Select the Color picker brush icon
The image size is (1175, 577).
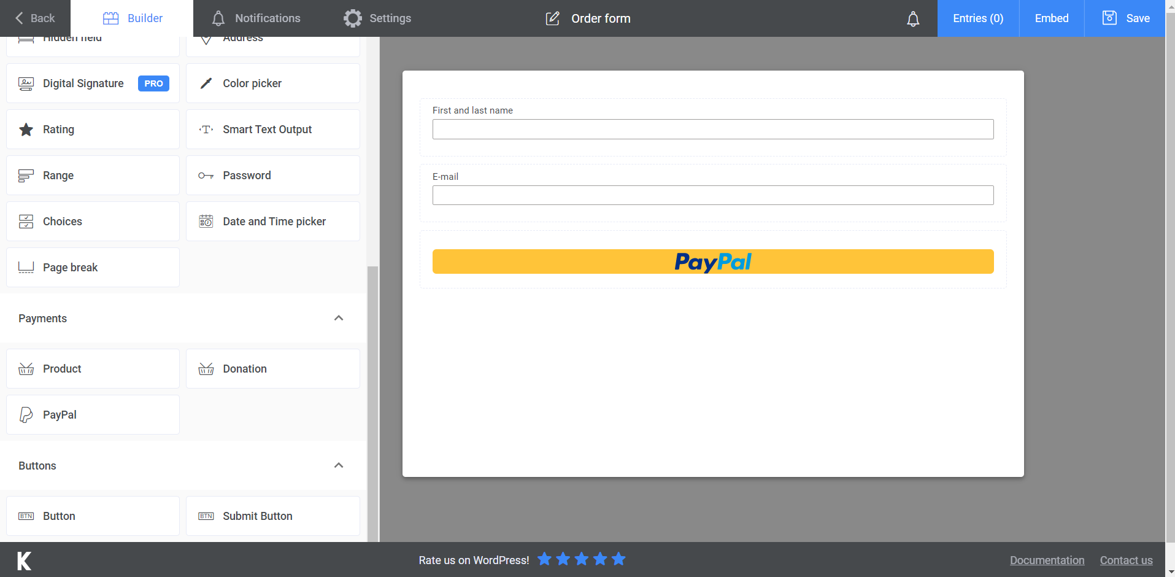(x=206, y=83)
